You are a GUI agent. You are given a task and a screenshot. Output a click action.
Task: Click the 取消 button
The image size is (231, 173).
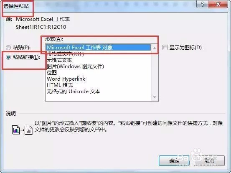point(209,160)
